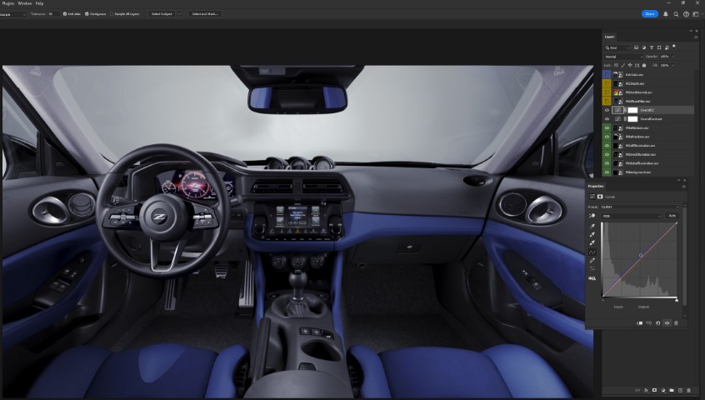Choose the edit-points curve tool
705x400 pixels.
pos(592,251)
